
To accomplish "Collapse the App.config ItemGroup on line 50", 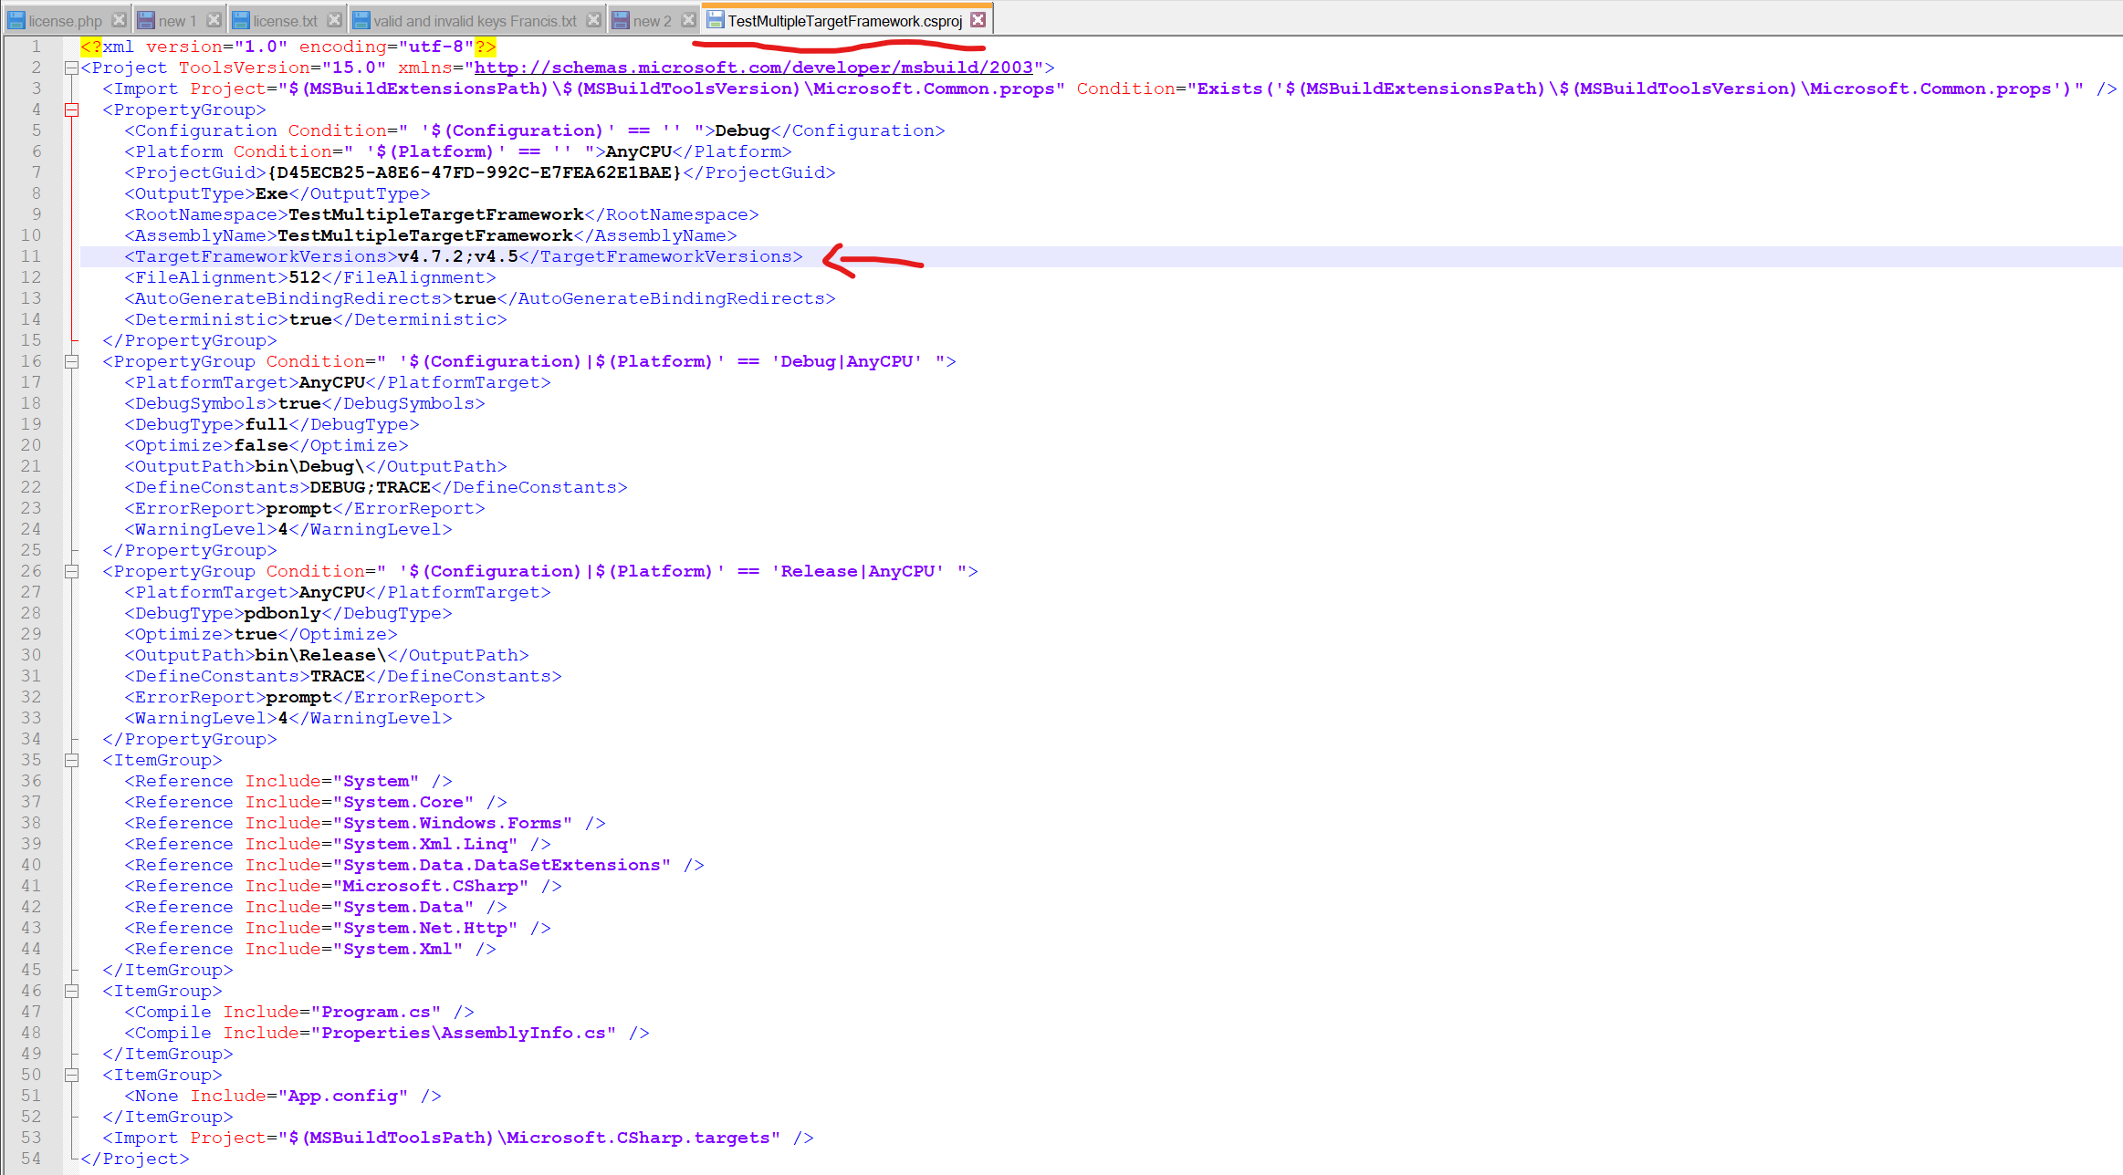I will click(71, 1075).
